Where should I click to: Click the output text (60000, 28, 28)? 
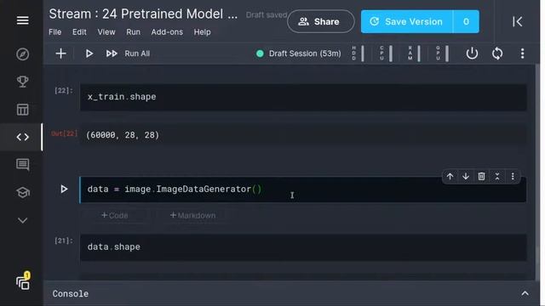point(123,135)
